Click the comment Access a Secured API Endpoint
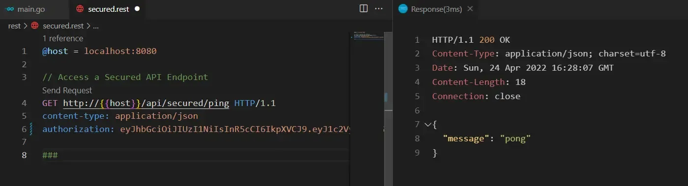 (x=125, y=77)
